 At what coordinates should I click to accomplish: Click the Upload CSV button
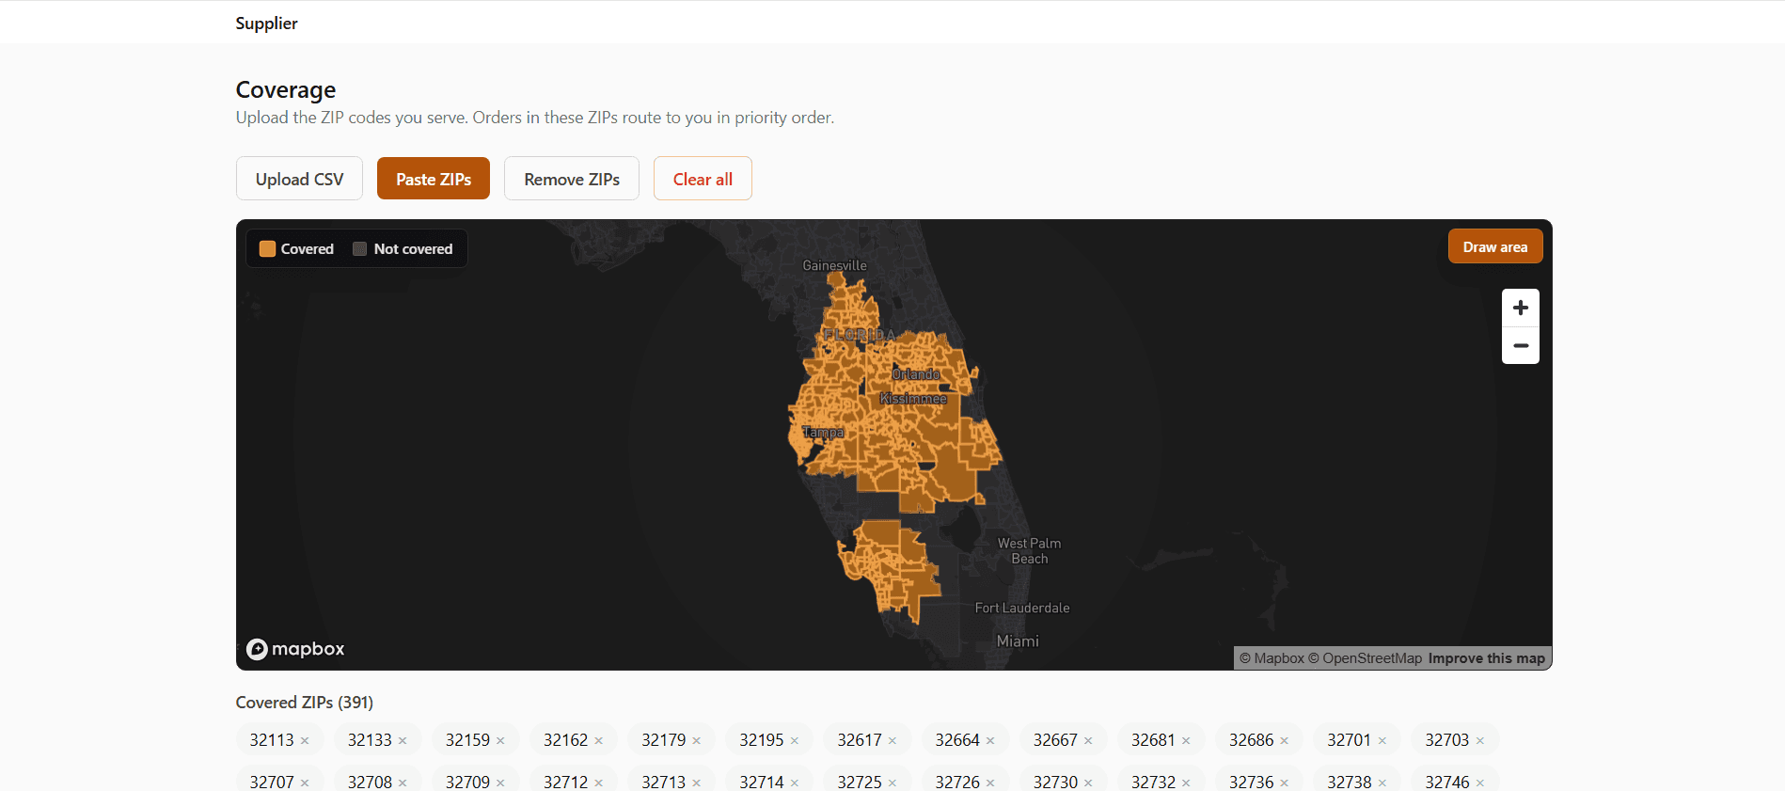click(x=299, y=179)
